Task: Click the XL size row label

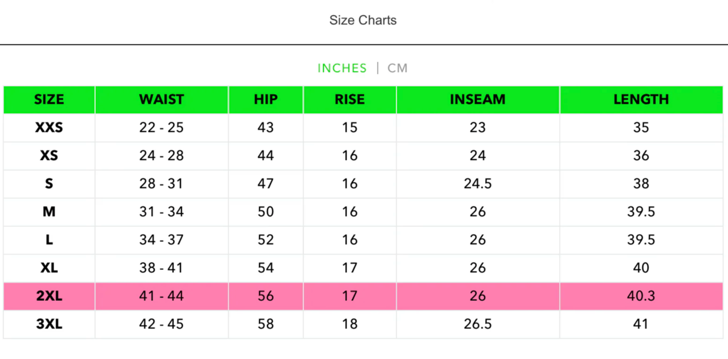Action: [49, 267]
